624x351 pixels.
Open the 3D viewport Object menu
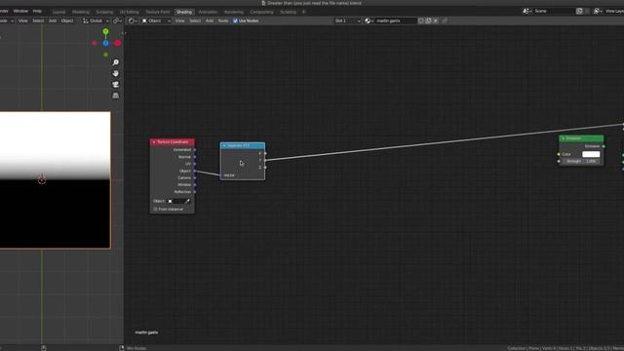coord(67,20)
